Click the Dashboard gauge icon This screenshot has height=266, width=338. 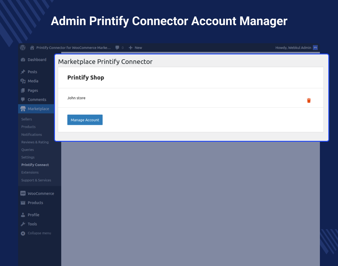tap(23, 60)
